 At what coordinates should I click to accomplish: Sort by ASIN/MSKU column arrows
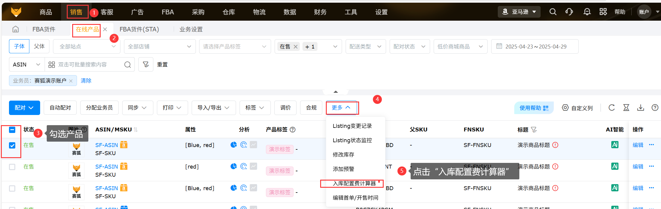(136, 130)
